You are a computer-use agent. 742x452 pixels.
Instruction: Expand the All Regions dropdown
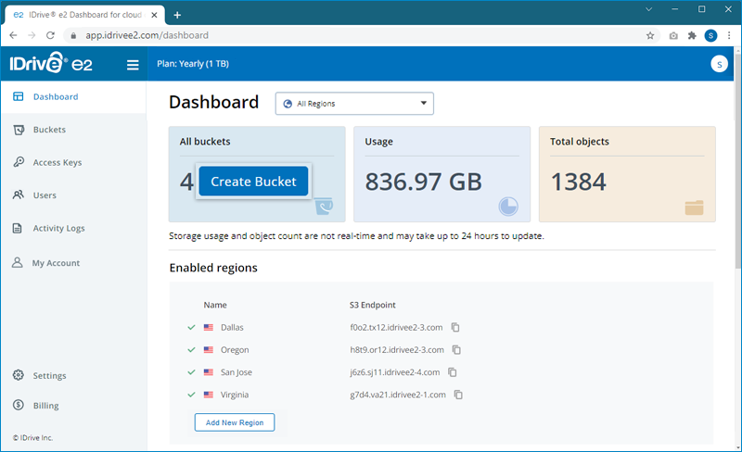click(x=354, y=104)
